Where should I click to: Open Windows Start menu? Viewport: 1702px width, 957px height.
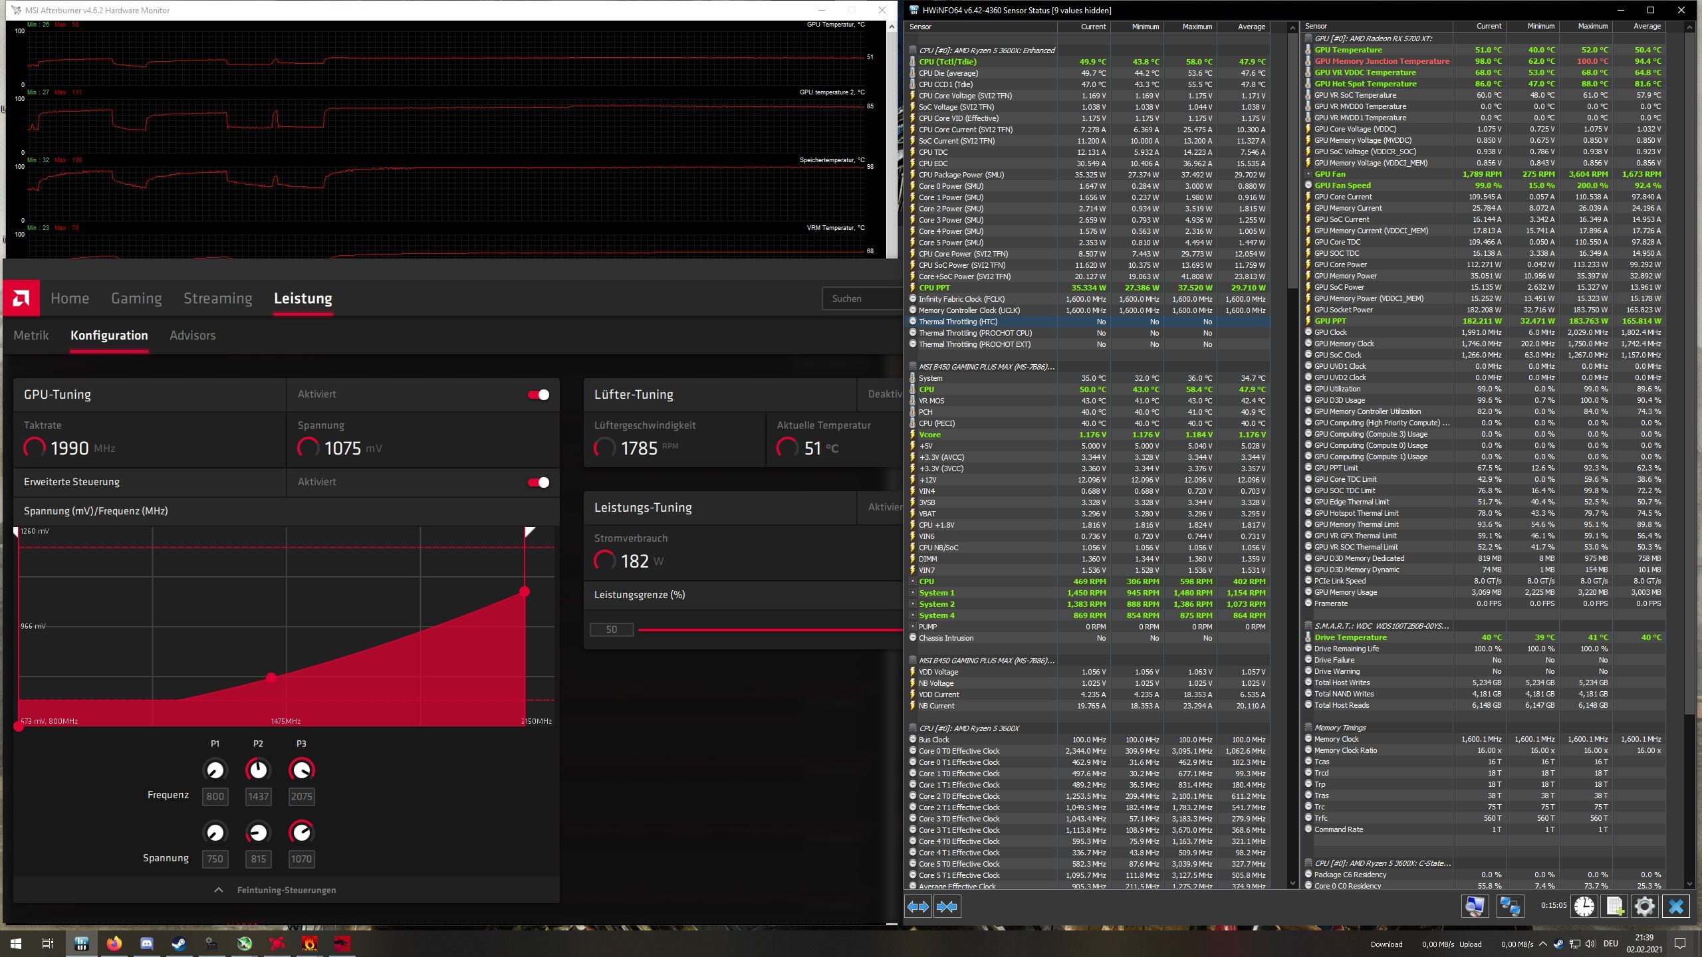[x=16, y=944]
